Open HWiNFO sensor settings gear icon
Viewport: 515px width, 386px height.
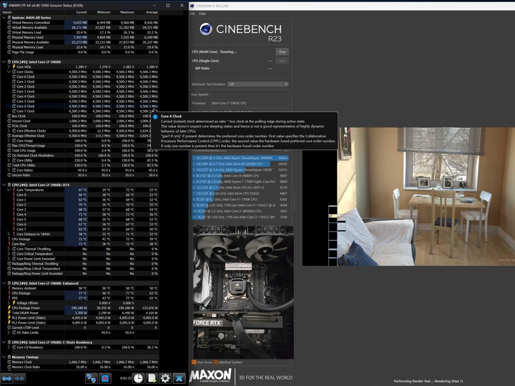click(165, 378)
